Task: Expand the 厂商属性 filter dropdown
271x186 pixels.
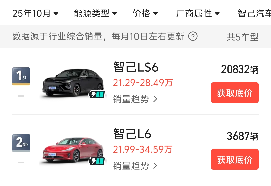Action: click(198, 13)
